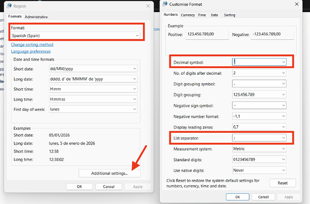Open the Short date format dropdown
Screen dimensions: 310x204
tap(93, 68)
